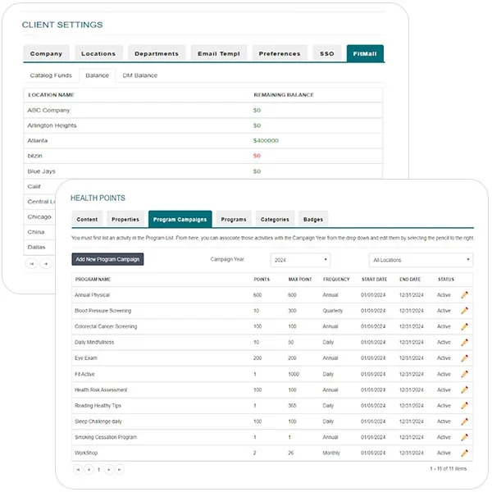The height and width of the screenshot is (492, 492).
Task: Open the DM Balance sub-tab
Action: 140,75
